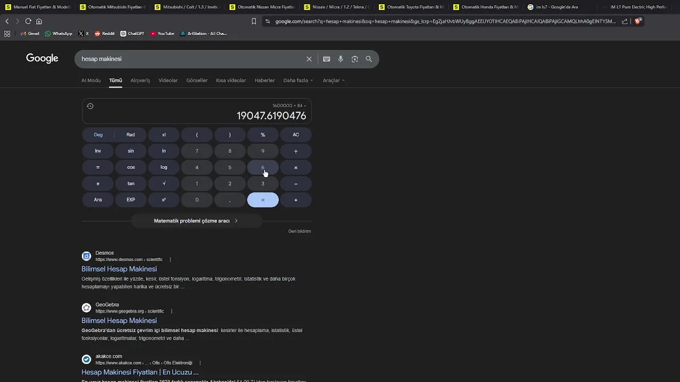Select the Haberler tab
Screen dimensions: 680x382
[x=265, y=81]
